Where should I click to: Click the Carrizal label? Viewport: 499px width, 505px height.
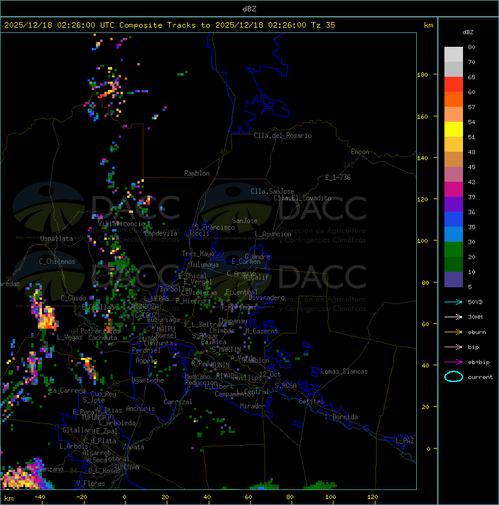[178, 402]
